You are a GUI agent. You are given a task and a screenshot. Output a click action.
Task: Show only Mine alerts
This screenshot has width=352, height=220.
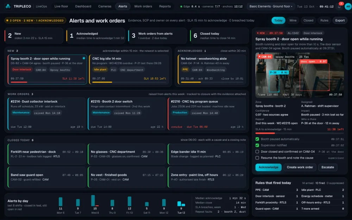pyautogui.click(x=293, y=20)
